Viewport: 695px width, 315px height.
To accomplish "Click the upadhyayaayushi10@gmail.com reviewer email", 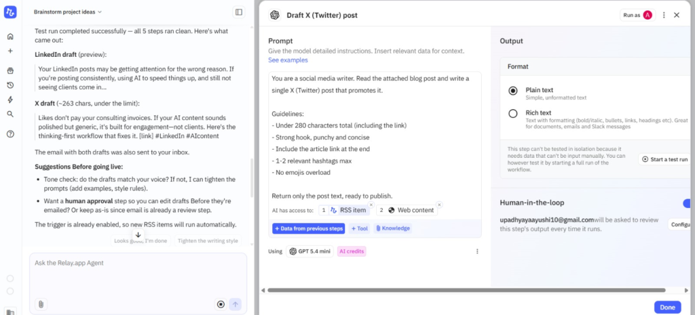I will click(x=546, y=220).
